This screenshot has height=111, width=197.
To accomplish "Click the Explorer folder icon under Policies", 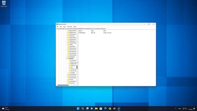I will (x=70, y=66).
